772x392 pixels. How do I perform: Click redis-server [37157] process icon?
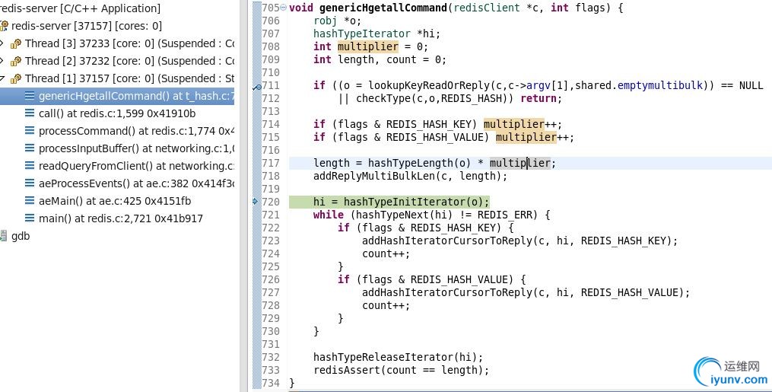point(5,26)
